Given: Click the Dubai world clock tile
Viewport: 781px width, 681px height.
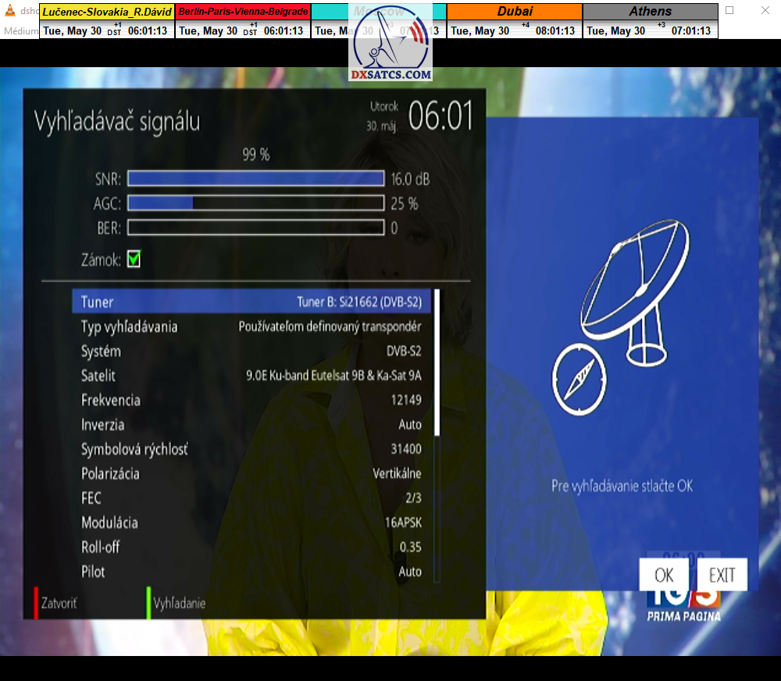Looking at the screenshot, I should [x=515, y=21].
